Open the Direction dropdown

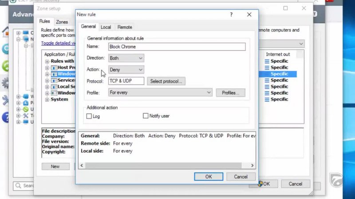tap(126, 58)
